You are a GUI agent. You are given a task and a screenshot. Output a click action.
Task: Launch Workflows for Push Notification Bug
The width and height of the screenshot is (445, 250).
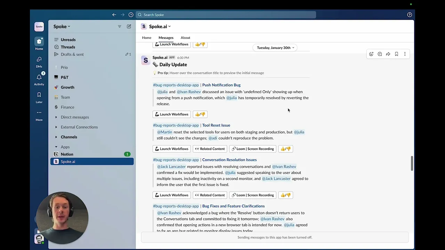pyautogui.click(x=171, y=114)
